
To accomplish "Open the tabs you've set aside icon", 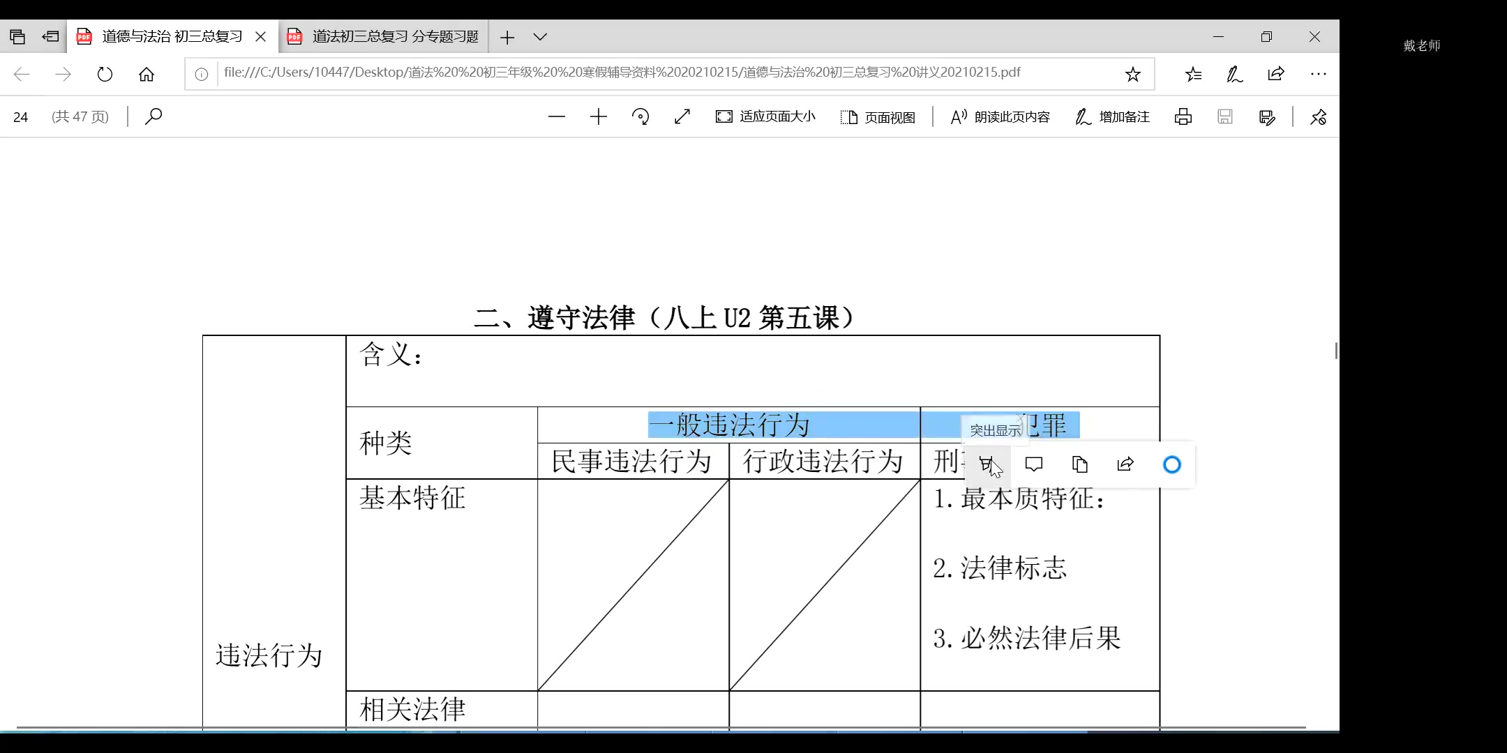I will pyautogui.click(x=17, y=37).
